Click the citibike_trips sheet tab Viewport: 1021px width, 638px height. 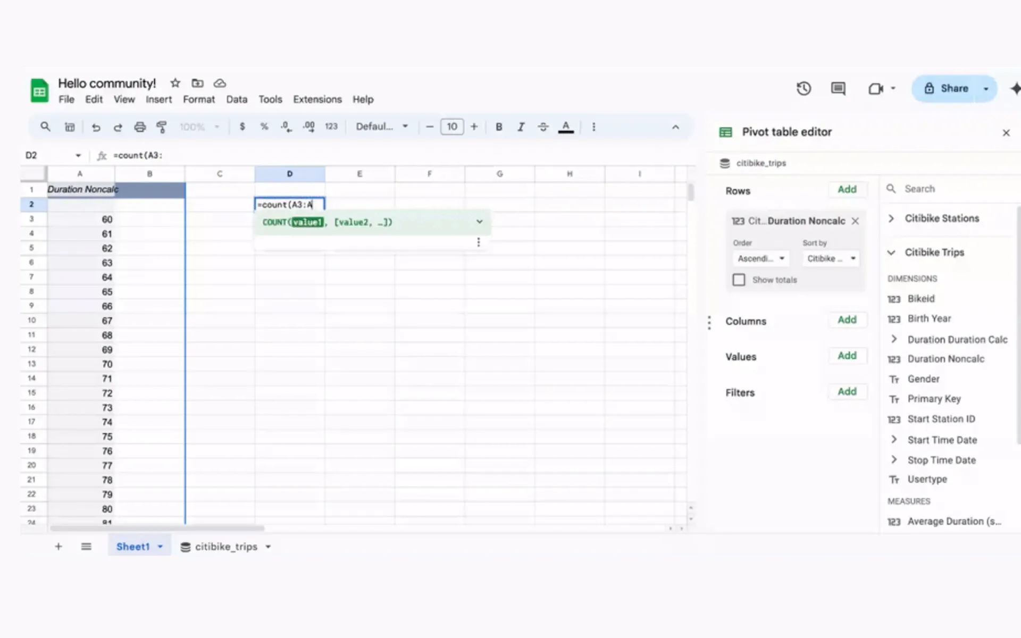(x=225, y=546)
